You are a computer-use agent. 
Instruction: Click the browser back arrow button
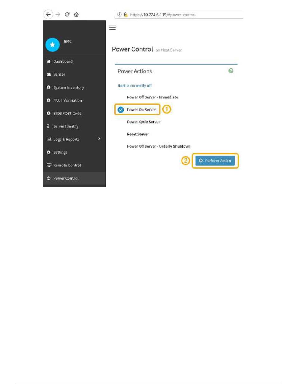pos(48,14)
